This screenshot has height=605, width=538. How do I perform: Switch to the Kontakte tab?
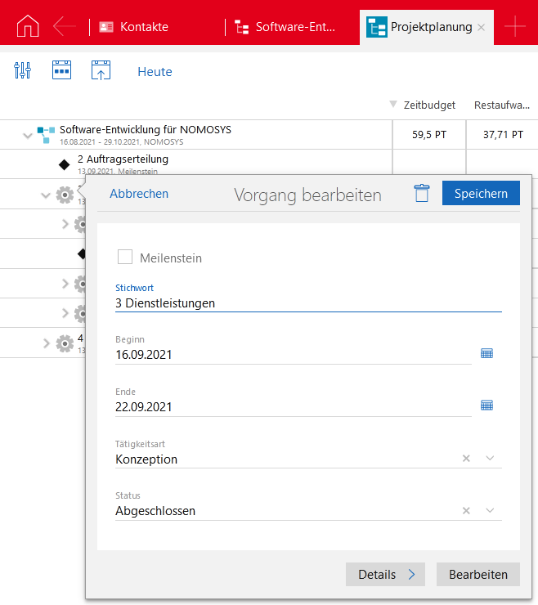(x=143, y=27)
